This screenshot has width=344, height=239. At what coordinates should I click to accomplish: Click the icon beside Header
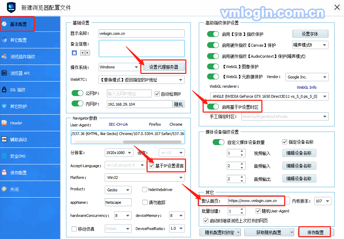pos(4,123)
